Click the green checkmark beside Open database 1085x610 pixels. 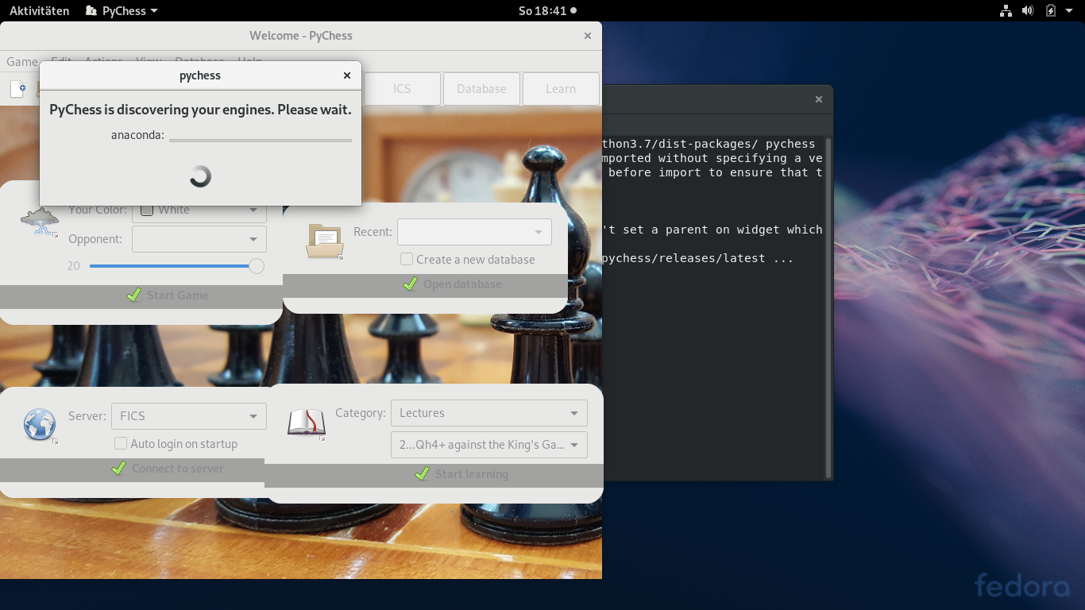411,283
